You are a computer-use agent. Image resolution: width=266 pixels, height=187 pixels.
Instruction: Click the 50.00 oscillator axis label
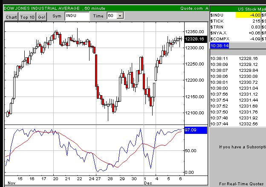tap(191, 150)
